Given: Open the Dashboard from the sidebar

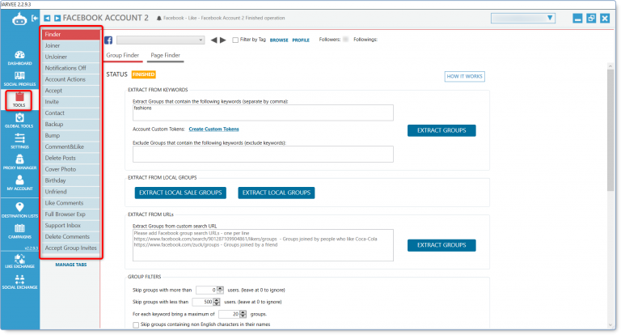Looking at the screenshot, I should (x=19, y=56).
